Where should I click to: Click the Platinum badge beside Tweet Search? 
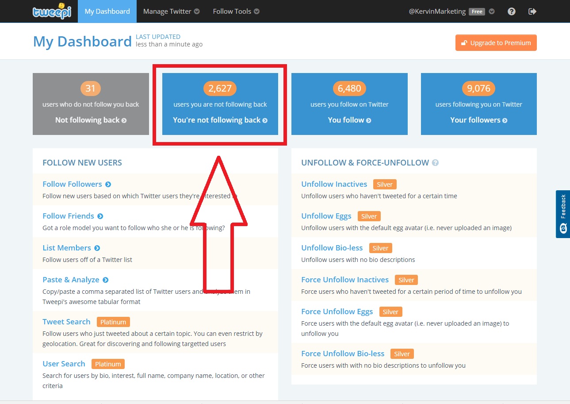[x=113, y=322]
